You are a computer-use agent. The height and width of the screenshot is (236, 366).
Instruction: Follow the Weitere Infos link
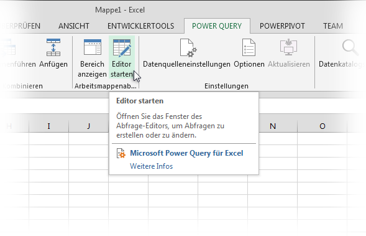tap(151, 166)
